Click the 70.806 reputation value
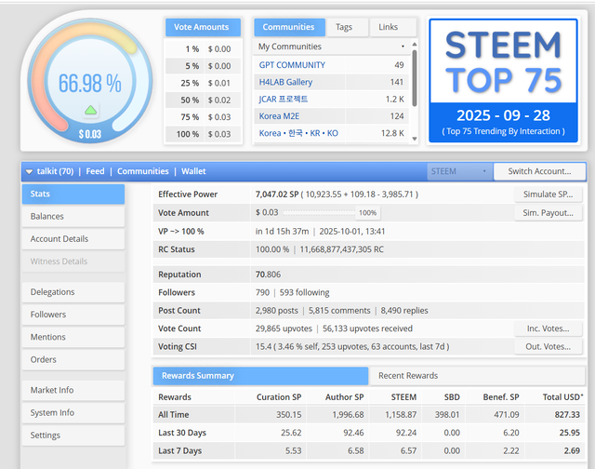595x469 pixels. point(268,275)
